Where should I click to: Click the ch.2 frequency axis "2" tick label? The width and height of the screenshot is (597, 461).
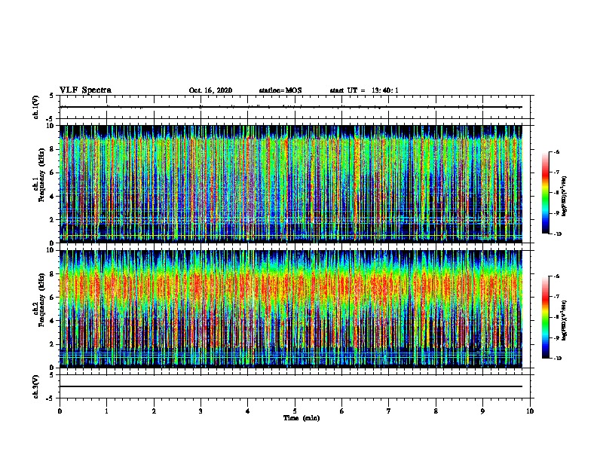point(52,344)
